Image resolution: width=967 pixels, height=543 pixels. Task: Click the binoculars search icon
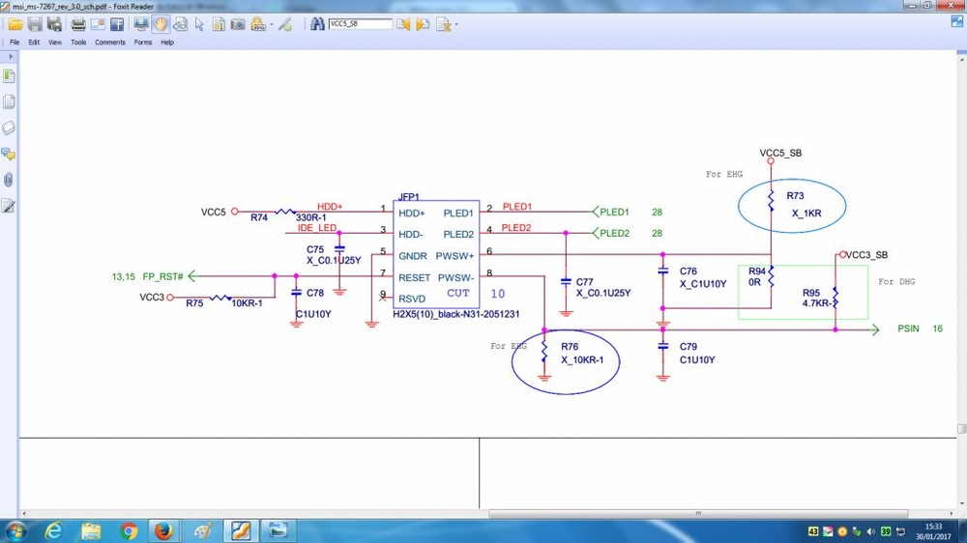(318, 23)
